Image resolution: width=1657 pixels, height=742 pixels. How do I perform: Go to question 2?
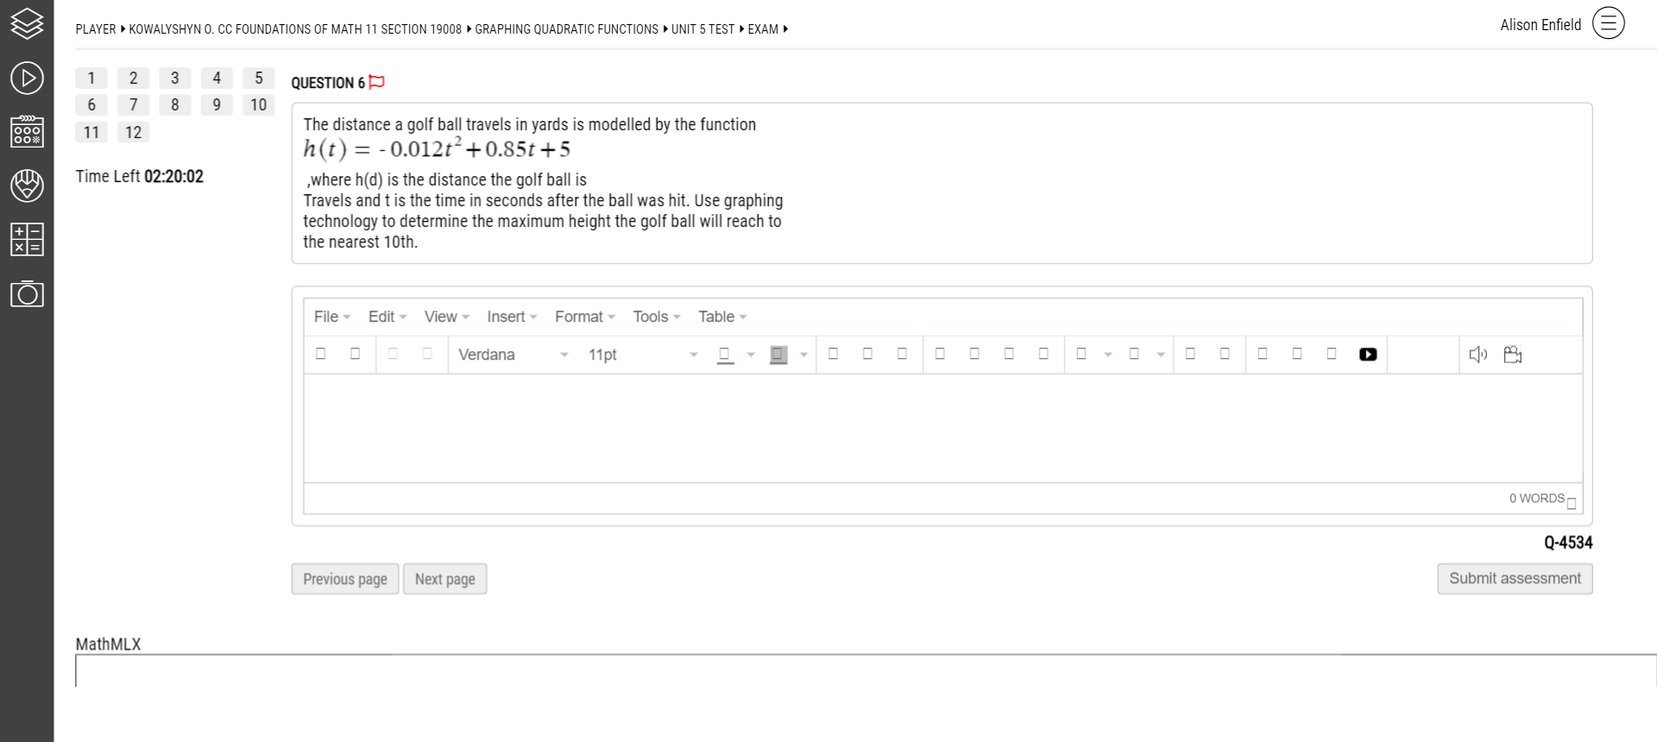coord(133,78)
